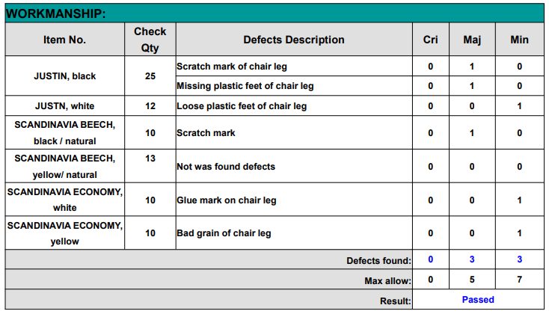Click the JUSTIN, black item cell

[x=65, y=76]
